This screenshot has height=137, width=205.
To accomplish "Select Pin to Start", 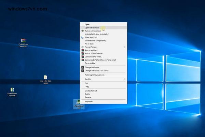I will pos(90,43).
